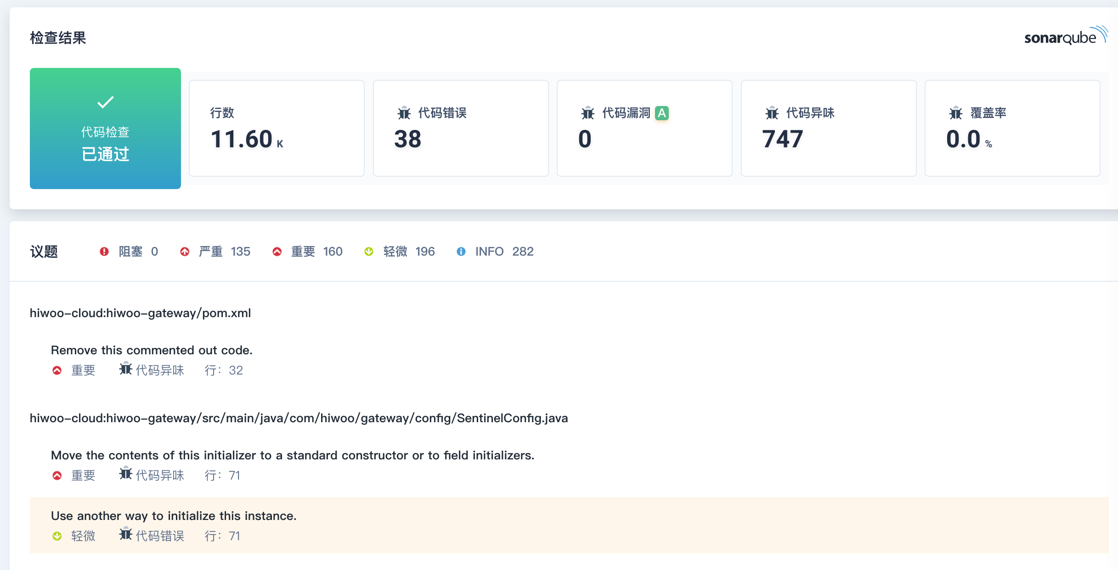The width and height of the screenshot is (1118, 570).
Task: Click the 代码检查 已通过 status card
Action: [105, 138]
